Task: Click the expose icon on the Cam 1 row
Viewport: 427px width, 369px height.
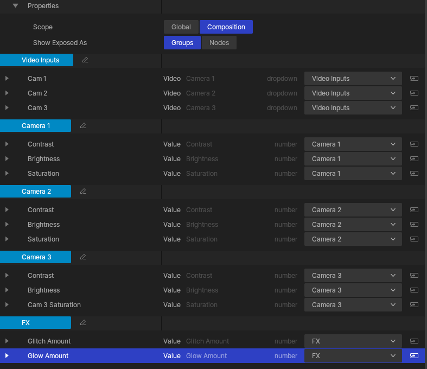Action: (414, 79)
